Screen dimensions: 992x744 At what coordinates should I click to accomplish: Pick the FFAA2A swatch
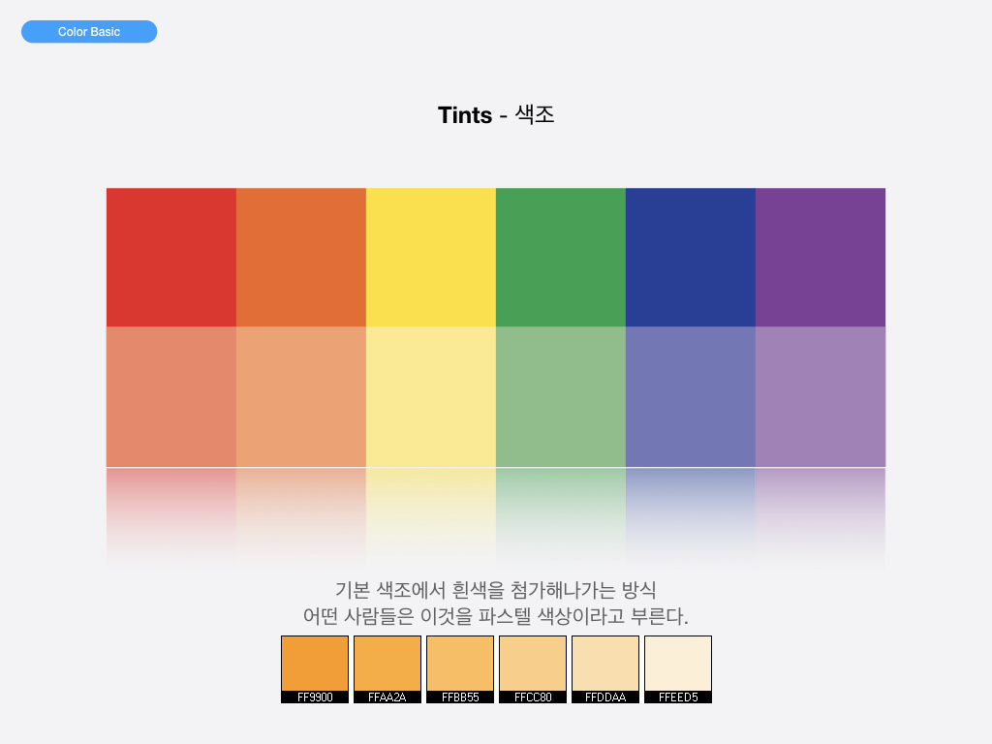coord(387,665)
